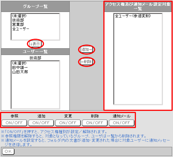
Task: Click the グループ一覧 header
Action: click(x=35, y=6)
